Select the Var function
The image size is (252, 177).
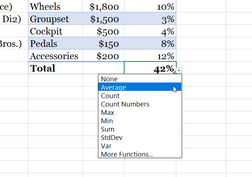coord(140,146)
